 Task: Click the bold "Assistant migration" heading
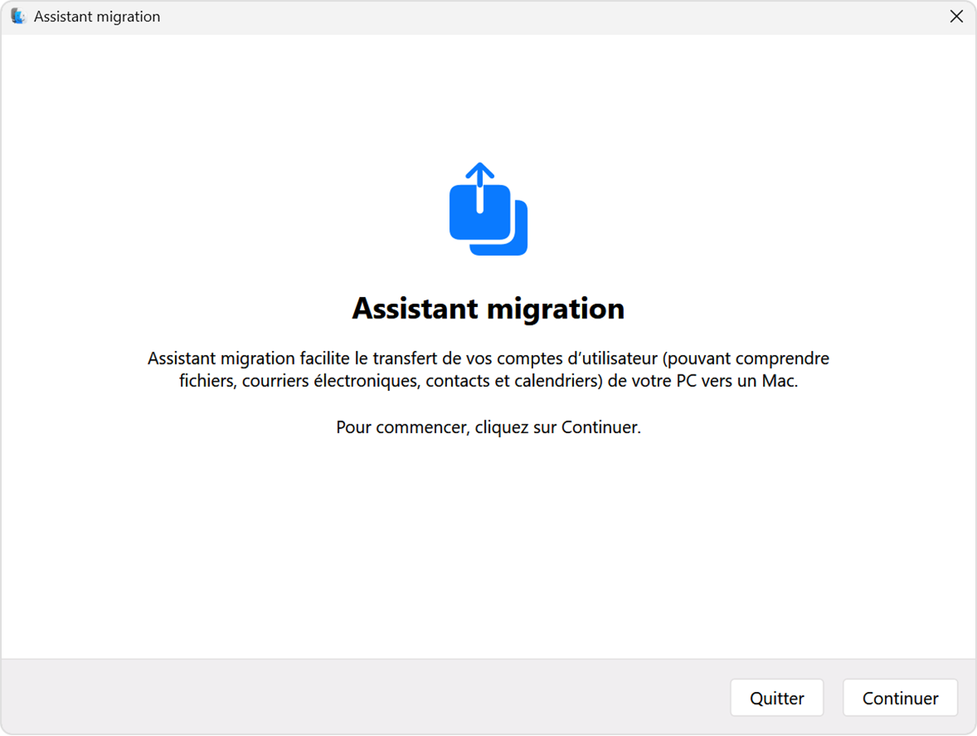click(x=488, y=309)
